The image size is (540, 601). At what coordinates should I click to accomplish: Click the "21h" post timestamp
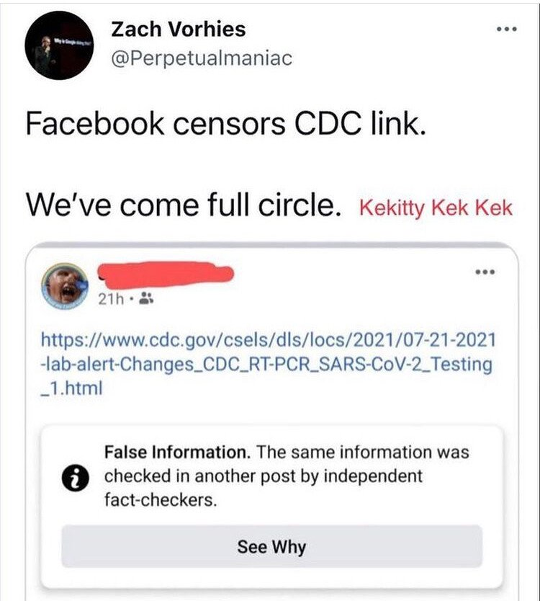coord(110,298)
